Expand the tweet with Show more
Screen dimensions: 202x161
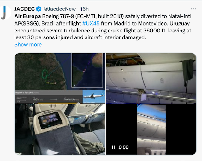28,44
